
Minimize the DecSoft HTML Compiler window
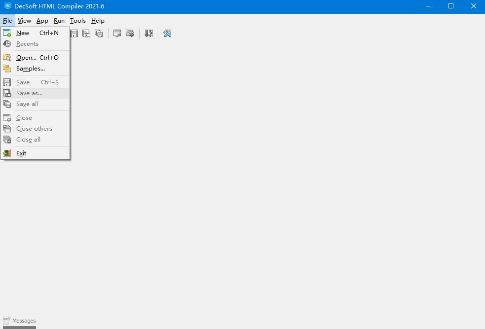(429, 6)
